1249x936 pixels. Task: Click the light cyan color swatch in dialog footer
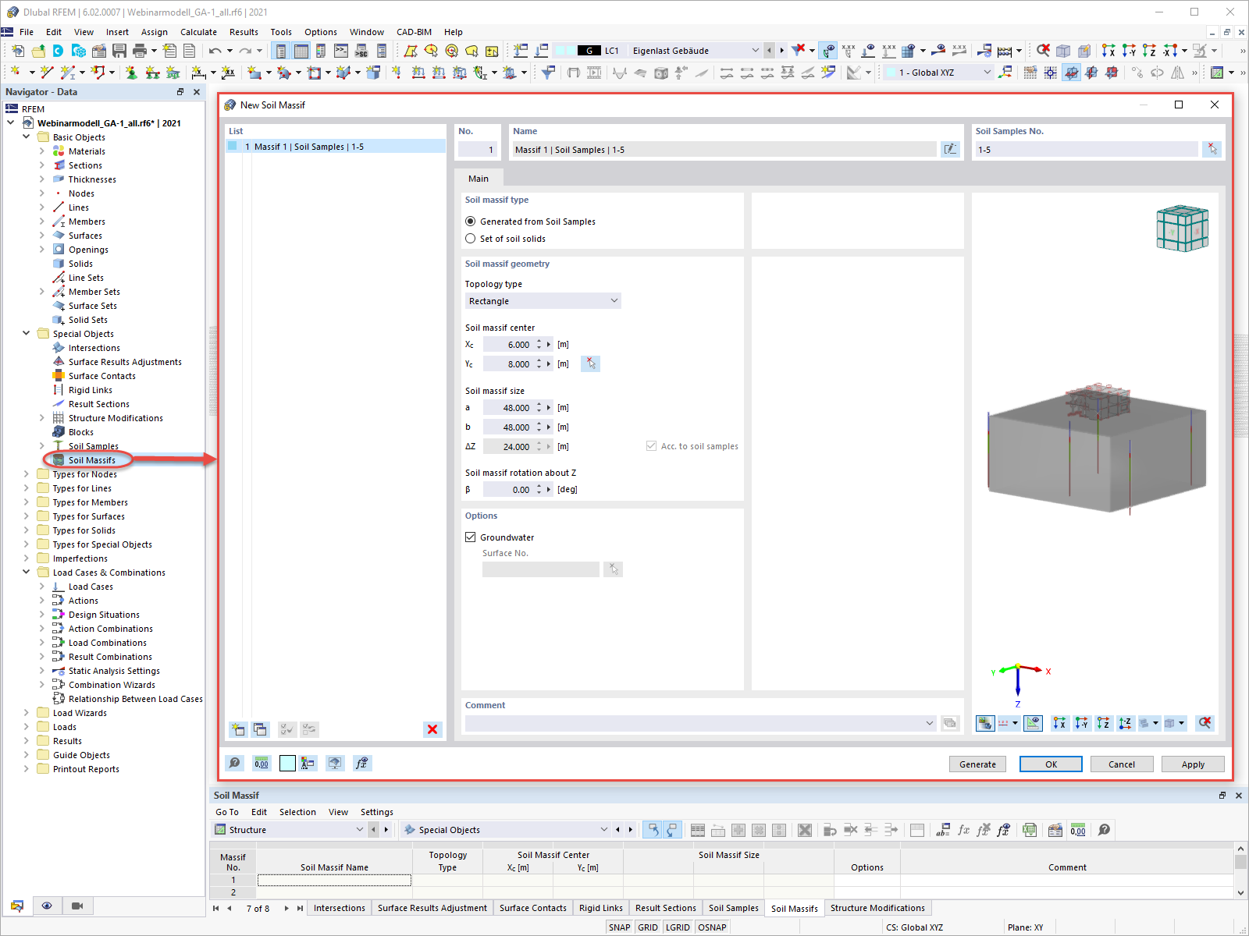287,763
